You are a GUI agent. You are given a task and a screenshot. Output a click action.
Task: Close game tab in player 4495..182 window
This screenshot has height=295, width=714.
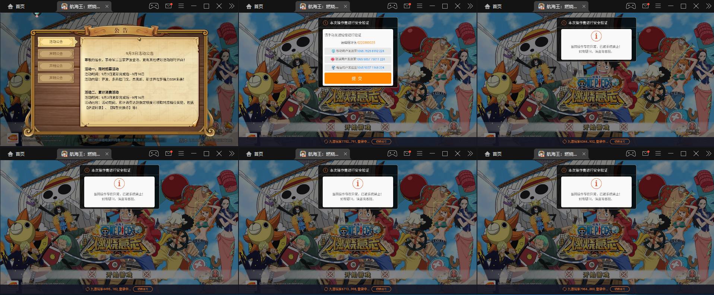click(107, 153)
